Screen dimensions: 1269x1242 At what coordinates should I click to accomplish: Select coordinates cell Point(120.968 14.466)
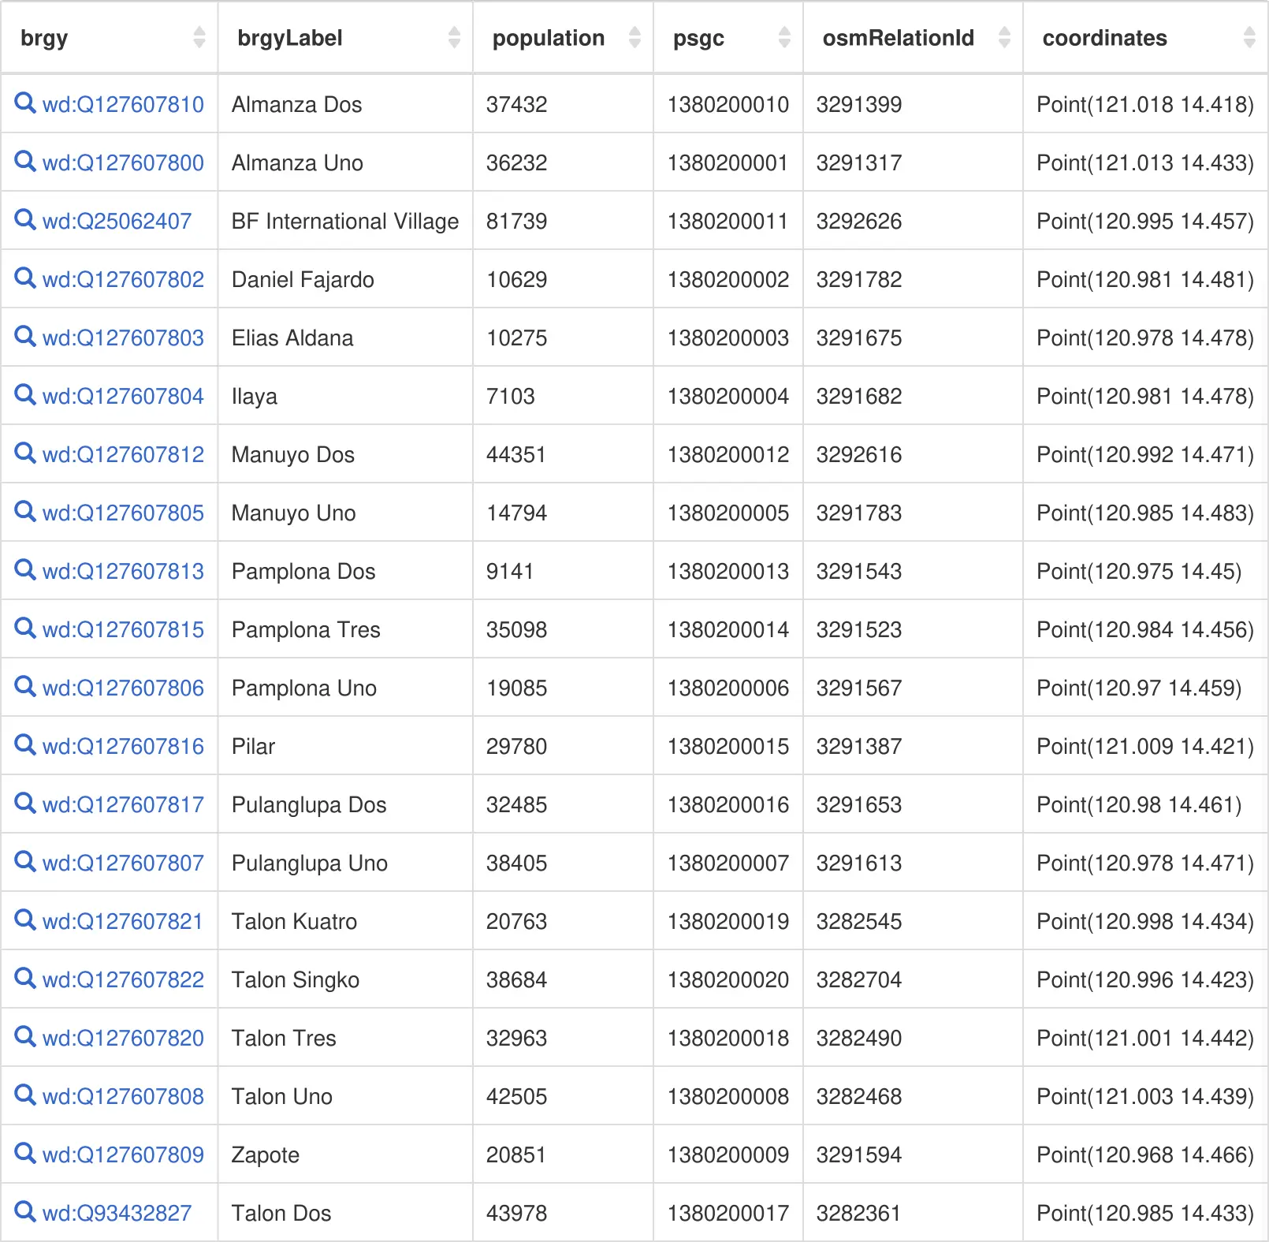[1145, 1154]
